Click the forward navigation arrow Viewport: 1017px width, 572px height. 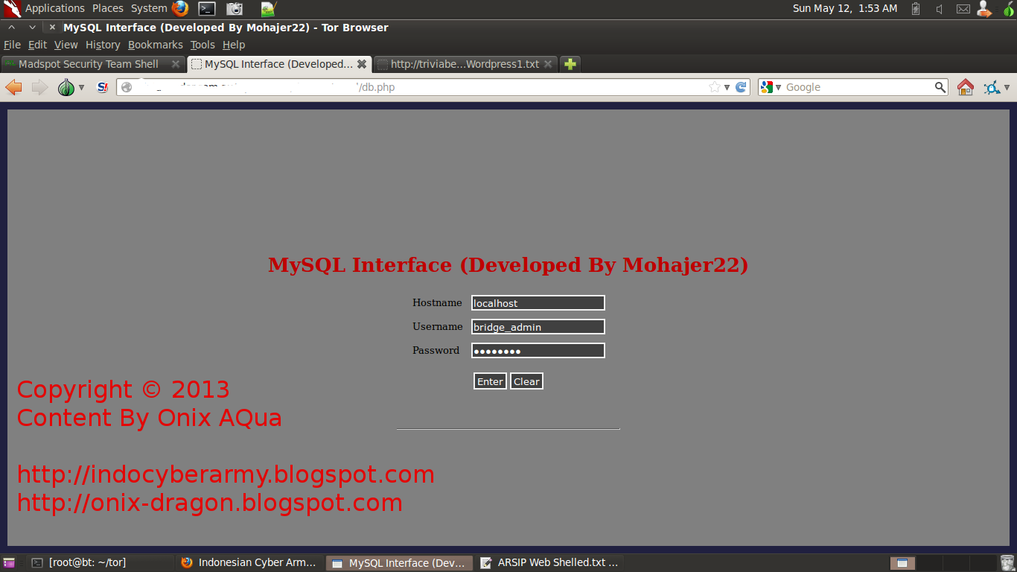tap(39, 87)
